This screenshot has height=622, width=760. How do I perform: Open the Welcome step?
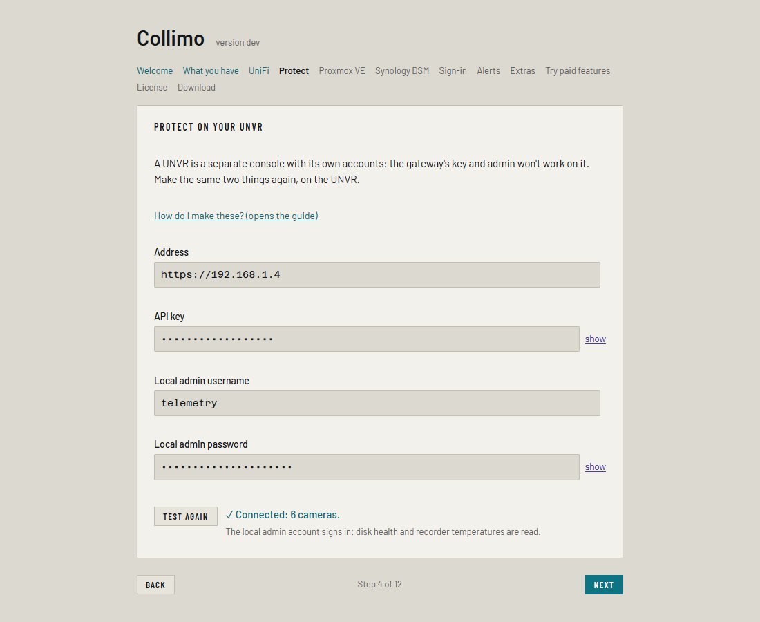point(155,70)
